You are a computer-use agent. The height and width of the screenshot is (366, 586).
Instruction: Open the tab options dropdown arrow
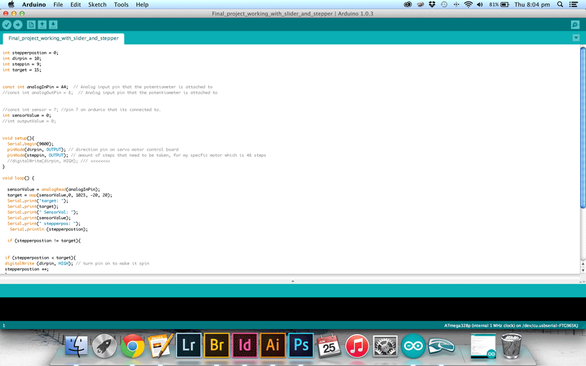click(x=576, y=38)
